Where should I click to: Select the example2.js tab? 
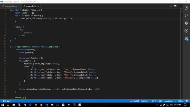click(31, 6)
